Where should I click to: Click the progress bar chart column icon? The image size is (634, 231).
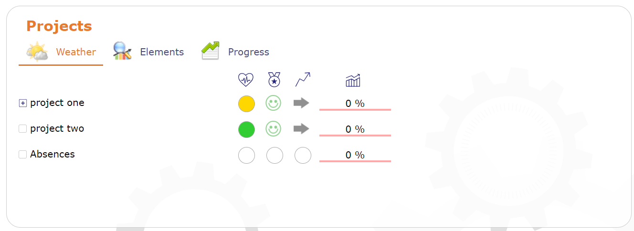[x=353, y=81]
